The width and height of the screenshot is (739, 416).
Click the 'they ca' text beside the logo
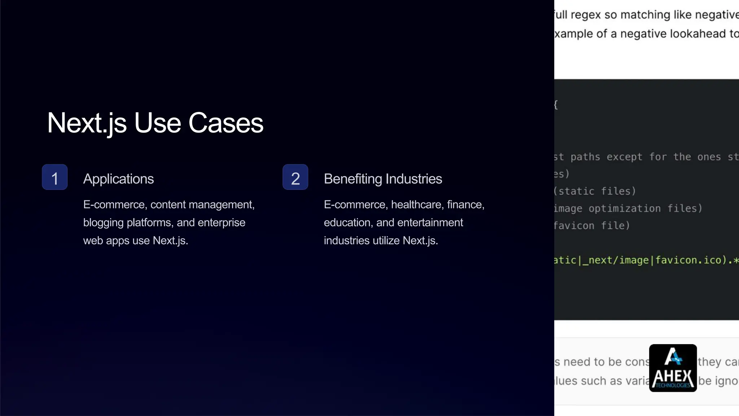pyautogui.click(x=717, y=361)
